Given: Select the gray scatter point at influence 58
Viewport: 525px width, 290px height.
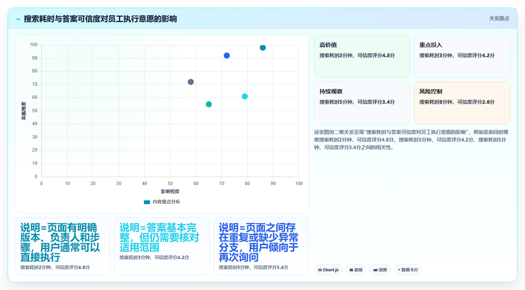Looking at the screenshot, I should coord(191,82).
